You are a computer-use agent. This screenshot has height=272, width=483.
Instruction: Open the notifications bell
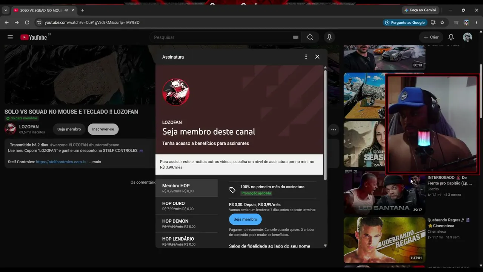[451, 37]
